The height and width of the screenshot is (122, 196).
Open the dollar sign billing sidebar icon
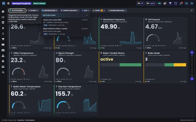3,34
